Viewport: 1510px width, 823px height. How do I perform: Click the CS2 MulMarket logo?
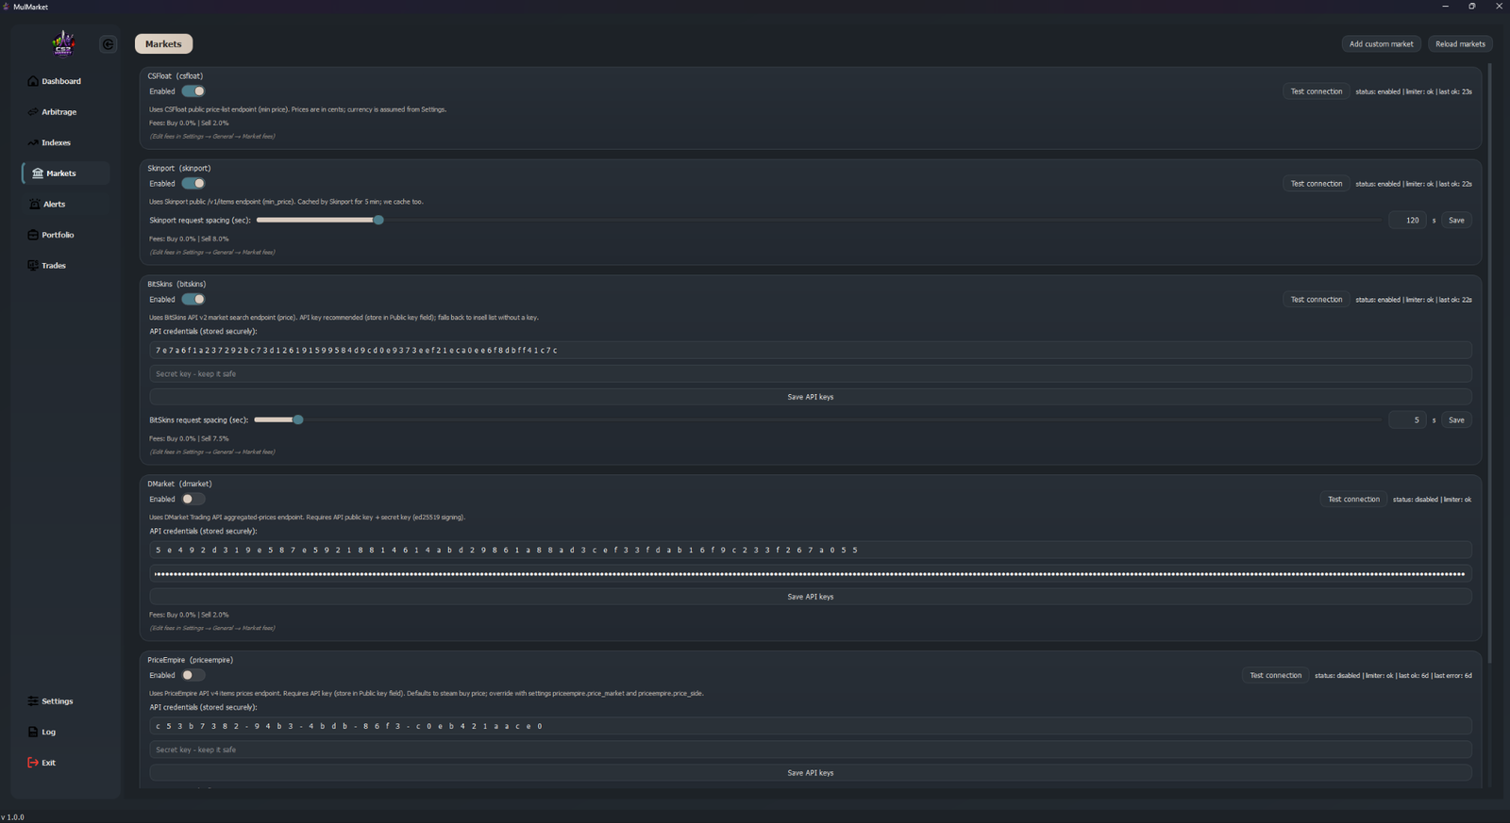pyautogui.click(x=63, y=43)
